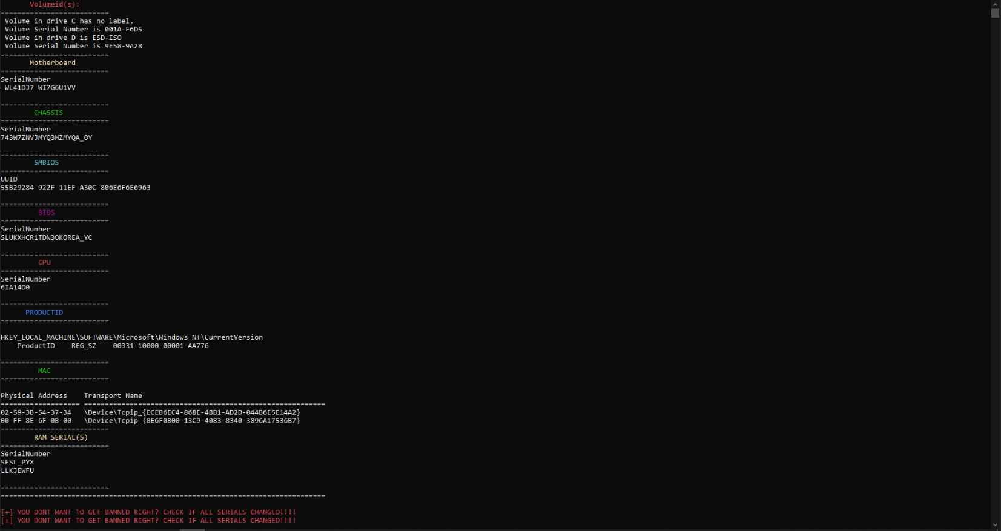The image size is (1001, 531).
Task: Click MAC address '00-FF-8E-6F-0B-00'
Action: coord(36,421)
